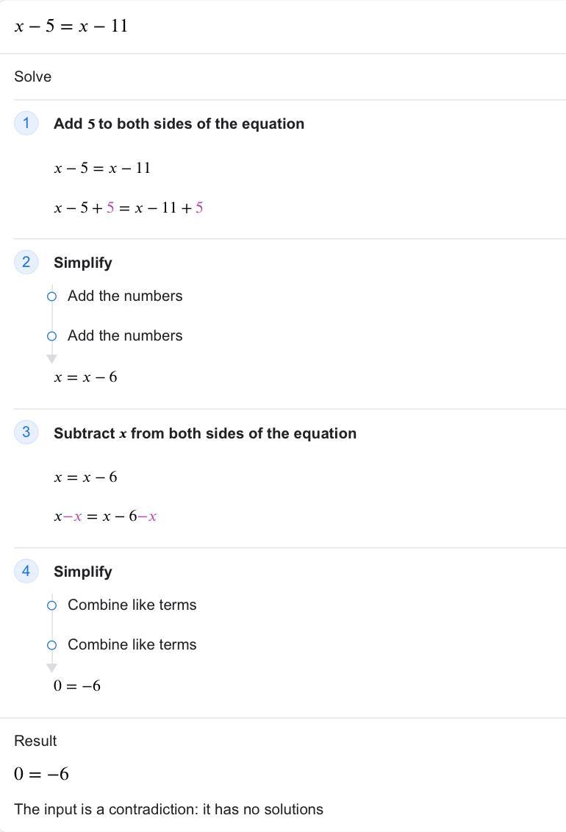The height and width of the screenshot is (832, 566).
Task: Expand first 'Add the numbers' circle in step 2
Action: [51, 296]
